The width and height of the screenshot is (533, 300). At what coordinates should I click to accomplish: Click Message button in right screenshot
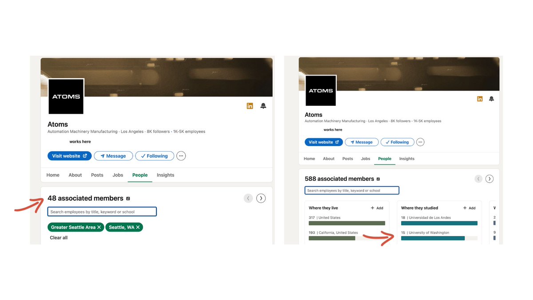coord(362,142)
